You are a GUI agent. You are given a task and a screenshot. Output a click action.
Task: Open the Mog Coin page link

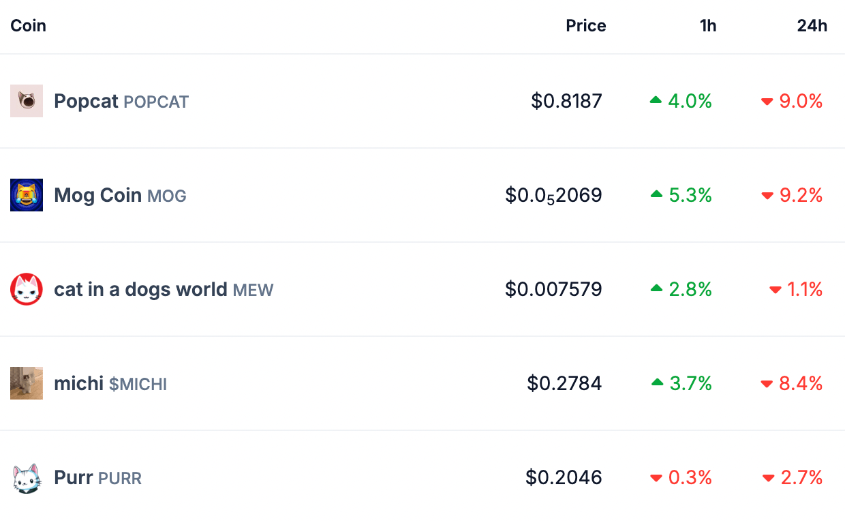(98, 196)
